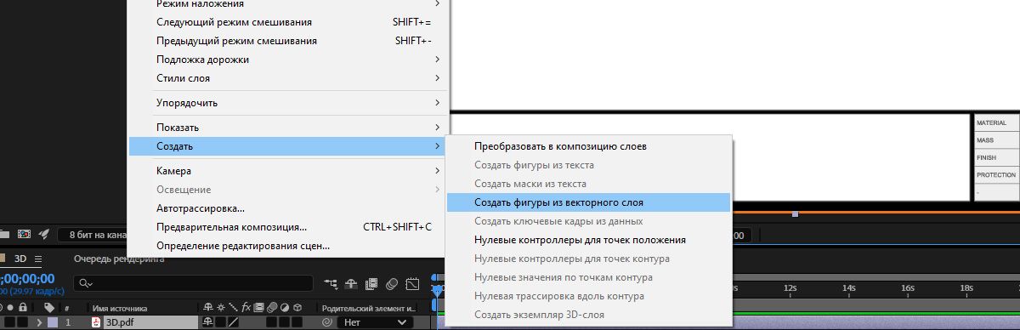Toggle the Shy switch for 3D.pdf layer
Screen dimensions: 1020x330
[207, 323]
